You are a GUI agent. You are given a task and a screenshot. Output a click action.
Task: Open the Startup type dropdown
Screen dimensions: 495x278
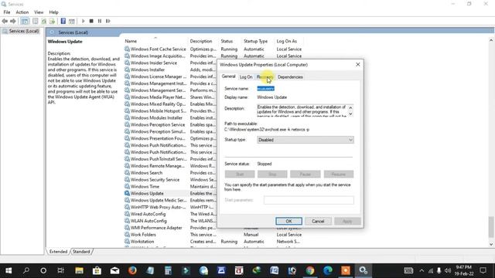coord(306,140)
